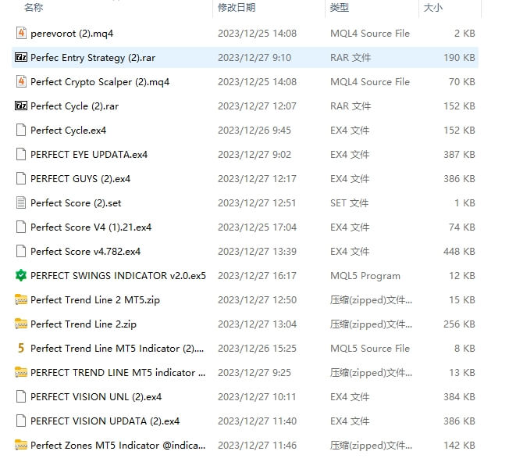Select file name Perfect Score V4 (1).21.ex4
Viewport: 509px width, 462px height.
click(91, 227)
